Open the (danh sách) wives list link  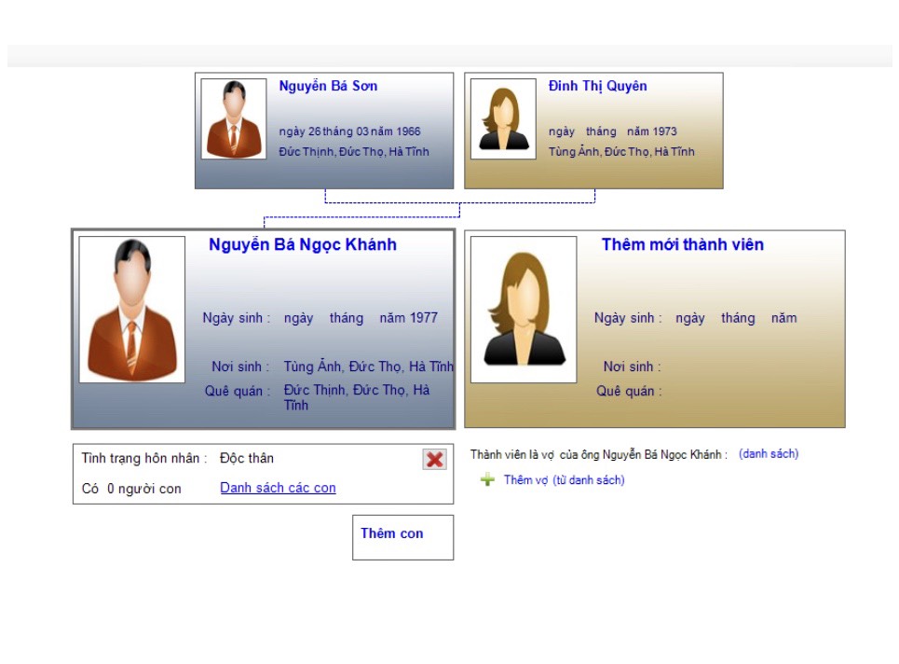[769, 454]
